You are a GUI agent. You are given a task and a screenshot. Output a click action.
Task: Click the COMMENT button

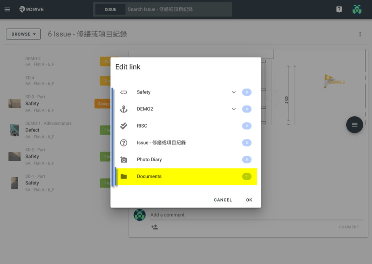coord(349,227)
